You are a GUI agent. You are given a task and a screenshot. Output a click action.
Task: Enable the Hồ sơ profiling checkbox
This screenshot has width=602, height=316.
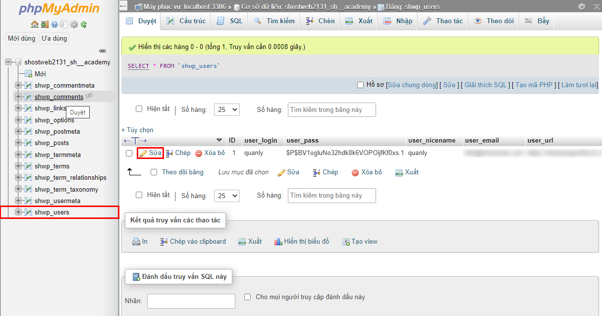click(x=361, y=85)
